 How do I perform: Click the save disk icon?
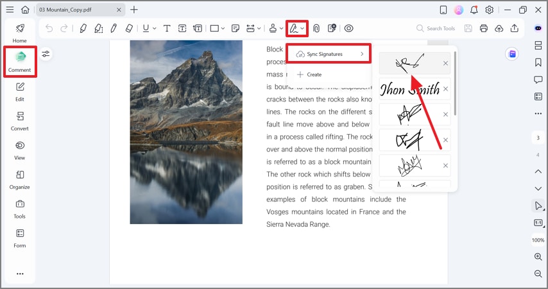468,28
